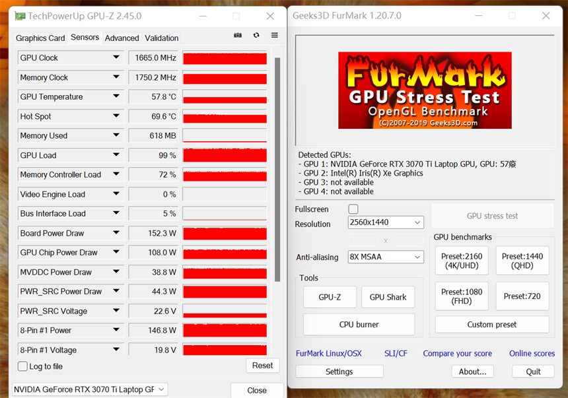Screen dimensions: 568x398
Task: Click the GPU-Z sensors vertical scrollbar
Action: [x=277, y=170]
